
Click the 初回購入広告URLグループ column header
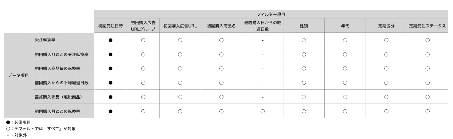click(x=143, y=26)
